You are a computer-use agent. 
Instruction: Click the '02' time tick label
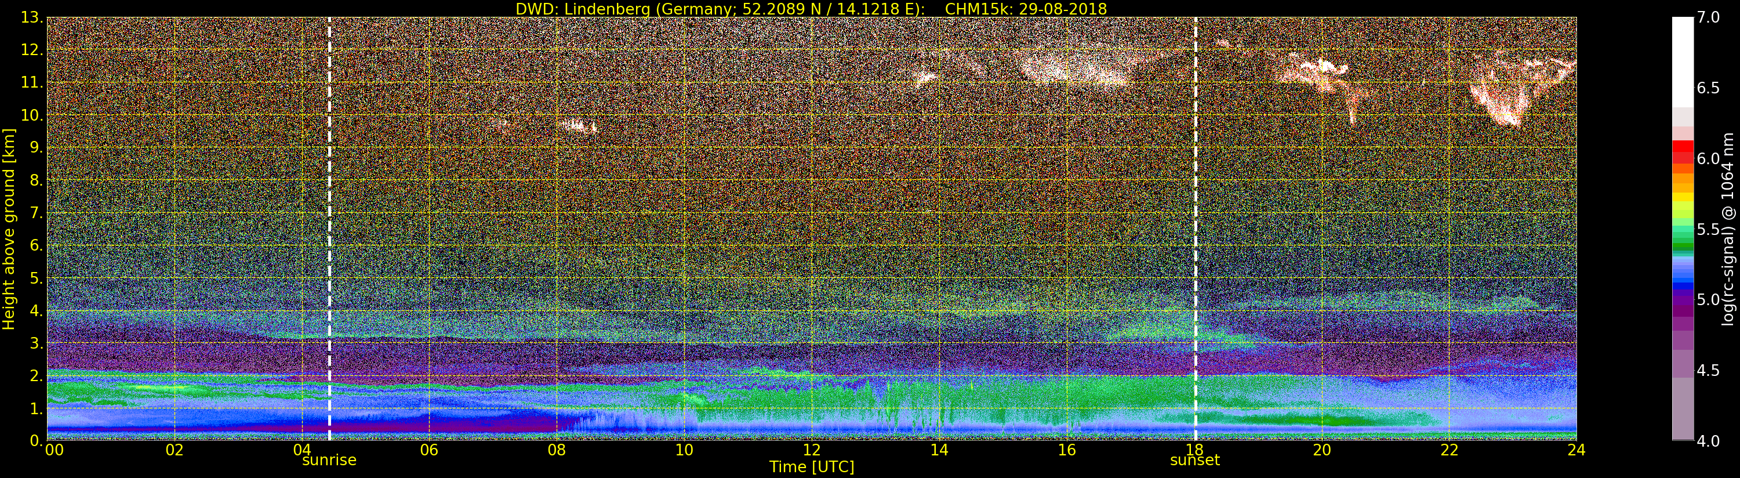[x=175, y=450]
